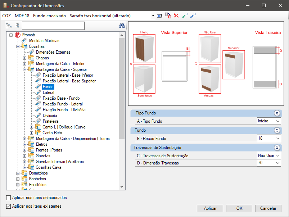Uncheck Aplicar nos itens existentes checkbox
Viewport: 289px width, 217px height.
click(9, 206)
